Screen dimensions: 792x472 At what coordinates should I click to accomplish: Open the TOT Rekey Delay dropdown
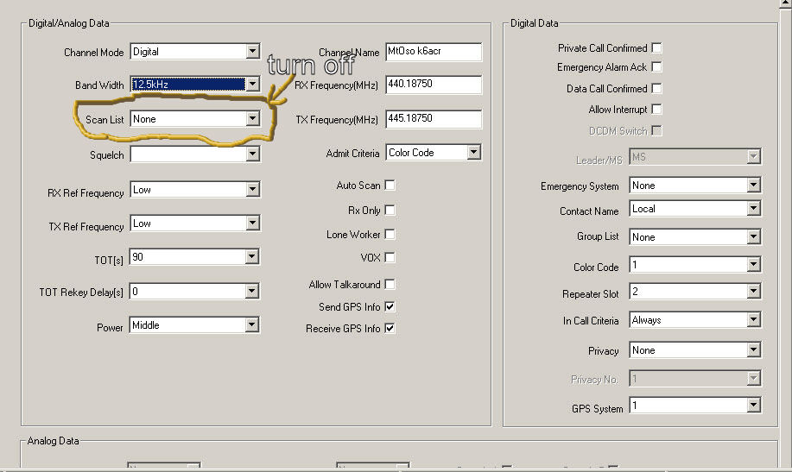click(x=195, y=292)
